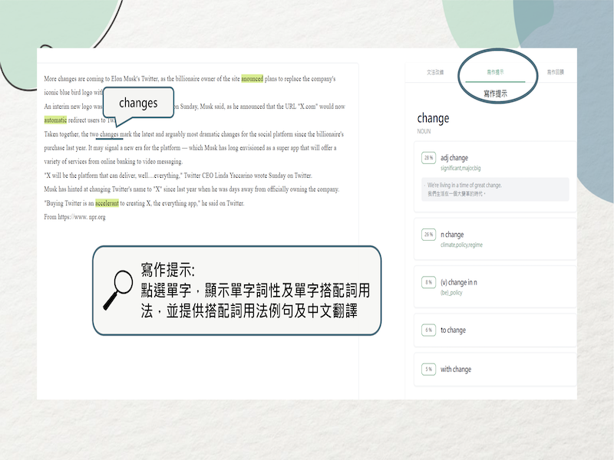Click the "changes" speech bubble callout

pos(138,103)
